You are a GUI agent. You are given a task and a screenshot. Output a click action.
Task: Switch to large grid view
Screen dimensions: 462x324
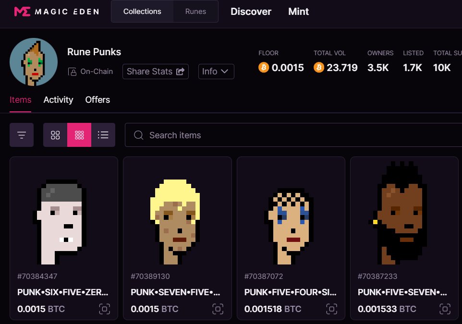[x=55, y=135]
